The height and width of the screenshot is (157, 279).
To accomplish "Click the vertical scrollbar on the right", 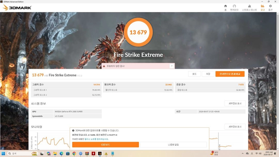I will click(277, 69).
